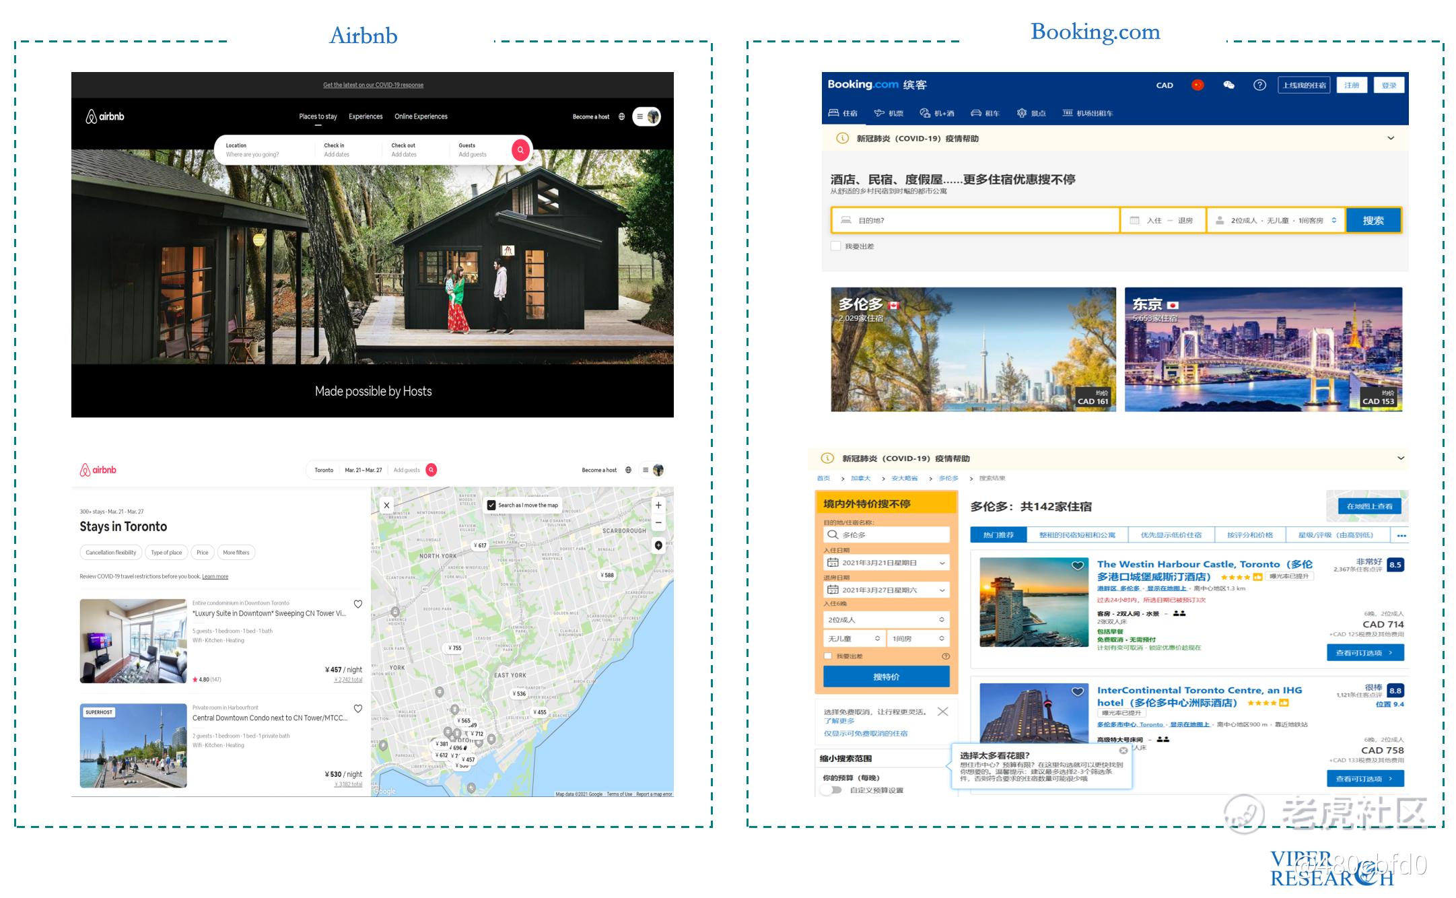
Task: Select Places to stay in Airbnb nav
Action: [318, 117]
